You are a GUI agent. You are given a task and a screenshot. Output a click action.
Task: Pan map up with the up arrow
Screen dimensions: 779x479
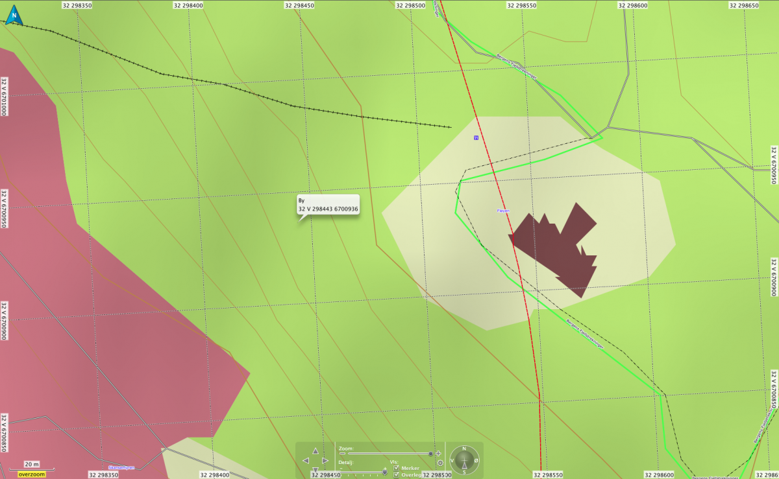pos(315,450)
